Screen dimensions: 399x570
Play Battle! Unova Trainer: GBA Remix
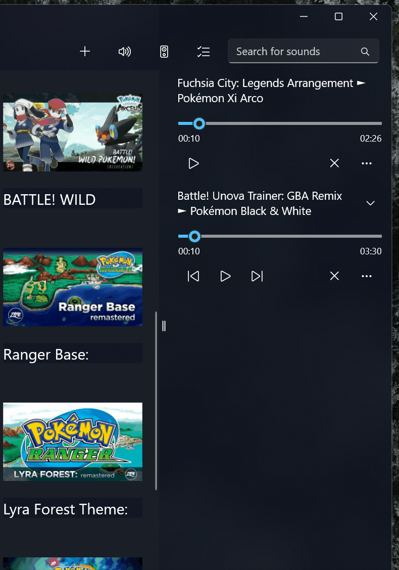[x=225, y=276]
